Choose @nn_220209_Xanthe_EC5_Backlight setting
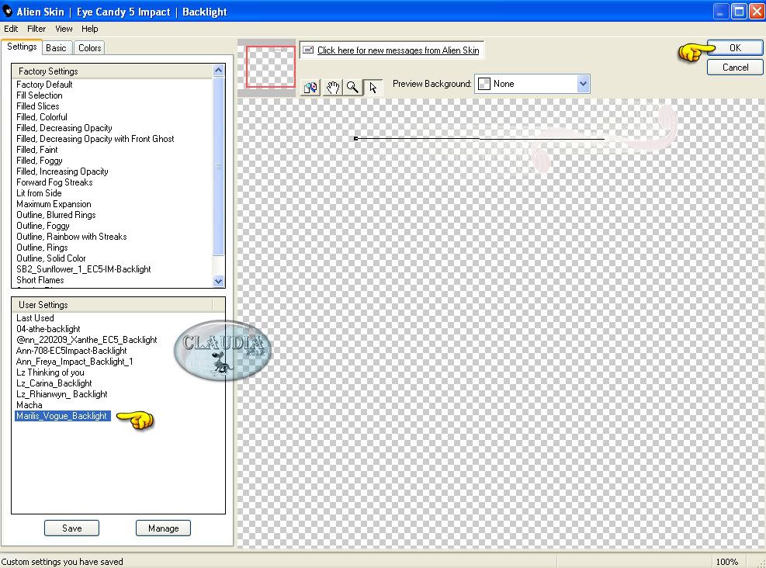This screenshot has width=766, height=568. point(86,340)
